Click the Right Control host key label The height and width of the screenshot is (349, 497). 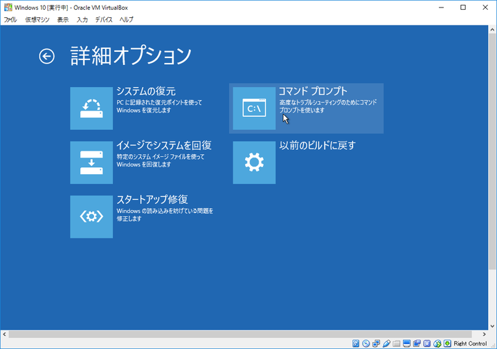(x=470, y=343)
